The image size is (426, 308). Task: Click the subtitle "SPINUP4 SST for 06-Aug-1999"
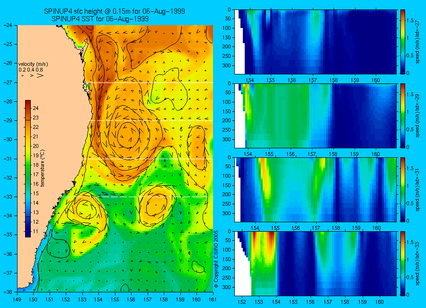(100, 19)
